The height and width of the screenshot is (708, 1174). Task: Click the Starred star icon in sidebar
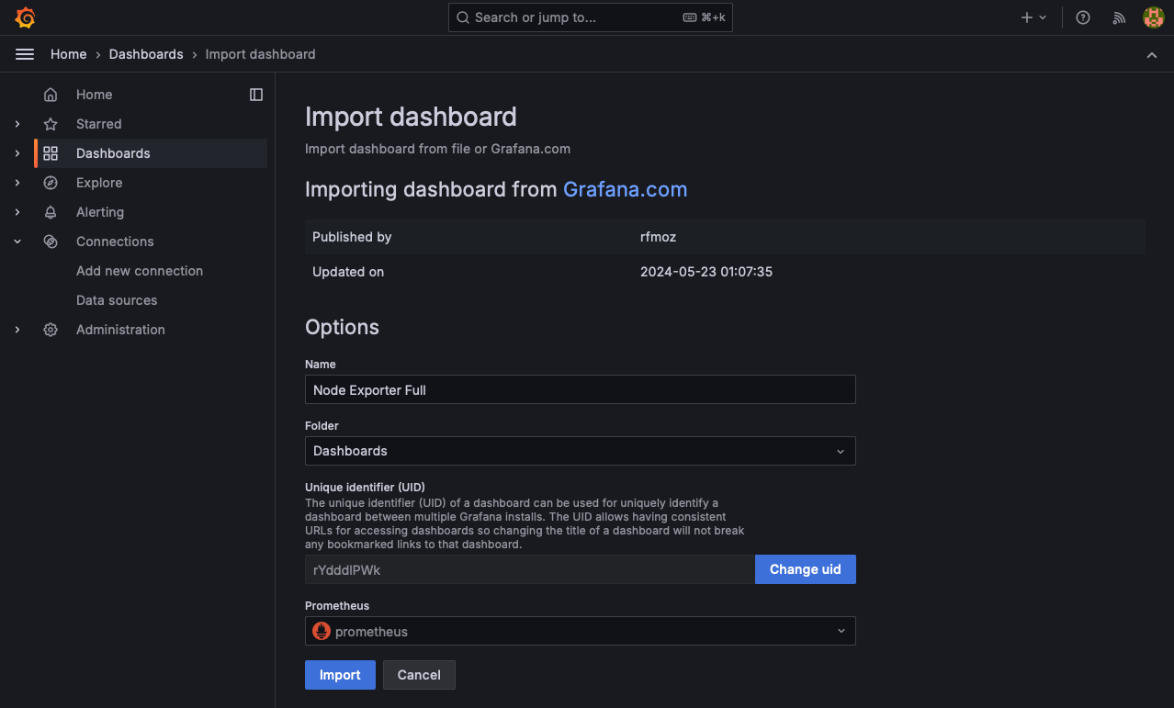pos(51,124)
